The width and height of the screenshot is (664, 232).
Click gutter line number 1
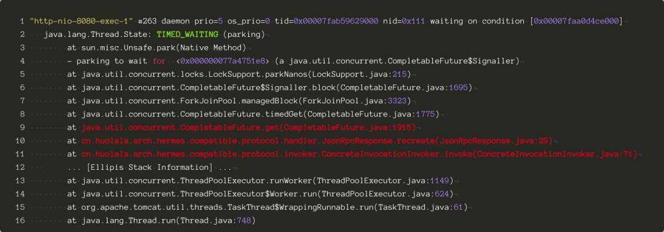(22, 21)
